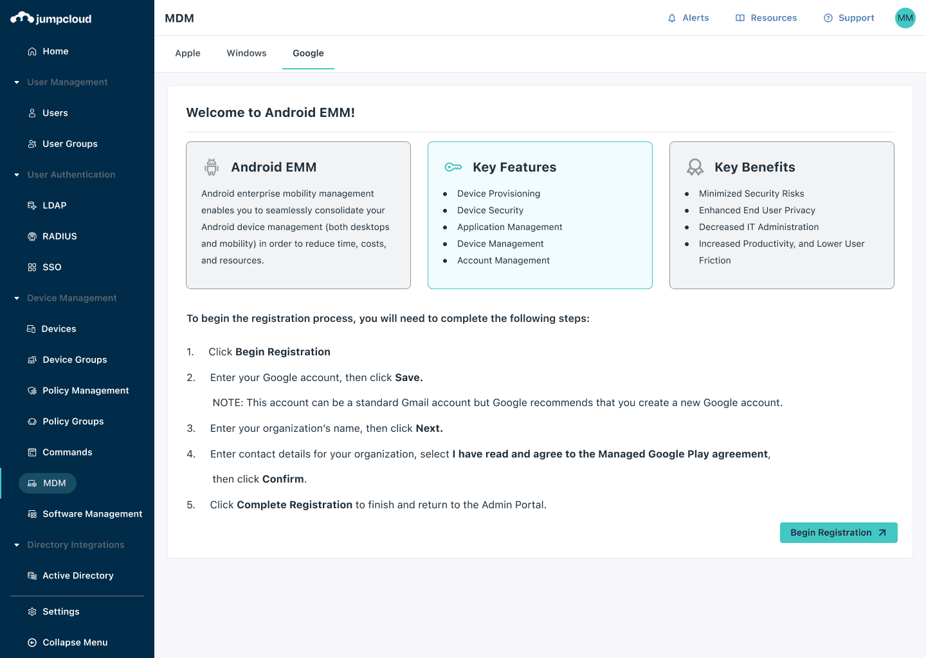
Task: Click the Devices icon in sidebar
Action: (31, 329)
